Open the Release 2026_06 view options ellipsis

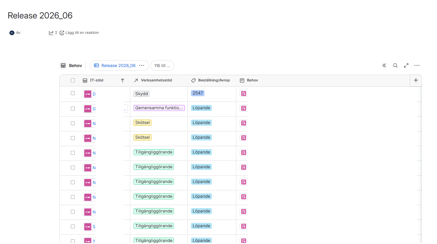coord(142,66)
